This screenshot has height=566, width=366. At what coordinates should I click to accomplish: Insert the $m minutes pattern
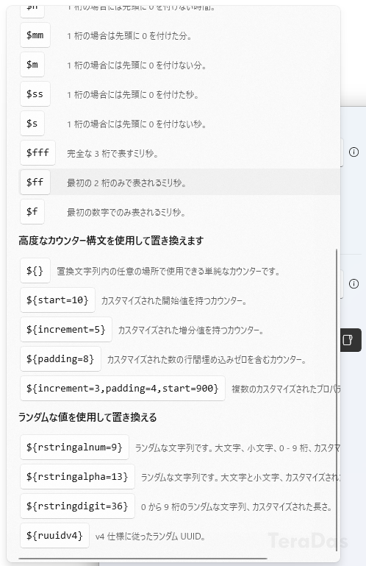pos(32,65)
